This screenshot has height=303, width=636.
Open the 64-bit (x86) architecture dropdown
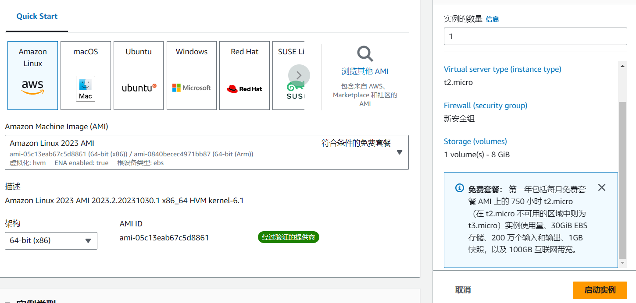click(x=51, y=241)
